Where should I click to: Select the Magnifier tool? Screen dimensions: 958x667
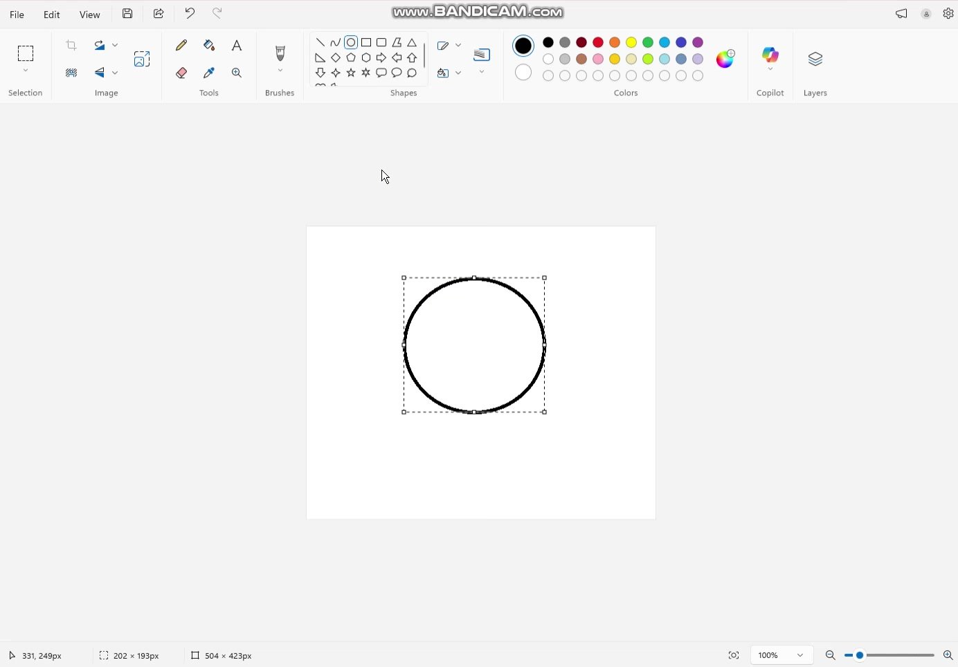coord(237,73)
